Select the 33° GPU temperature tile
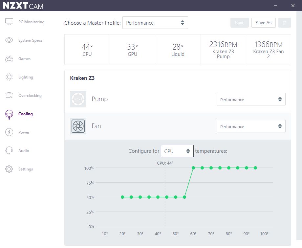This screenshot has height=248, width=302. (133, 49)
